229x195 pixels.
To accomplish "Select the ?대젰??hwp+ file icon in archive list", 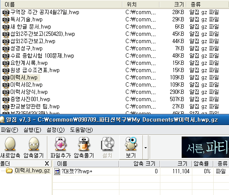I will (x=57, y=172).
